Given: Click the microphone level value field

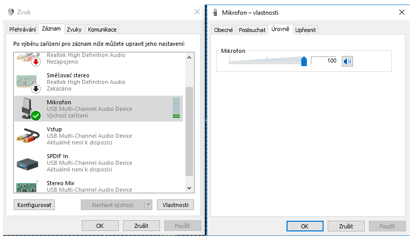Looking at the screenshot, I should click(324, 61).
